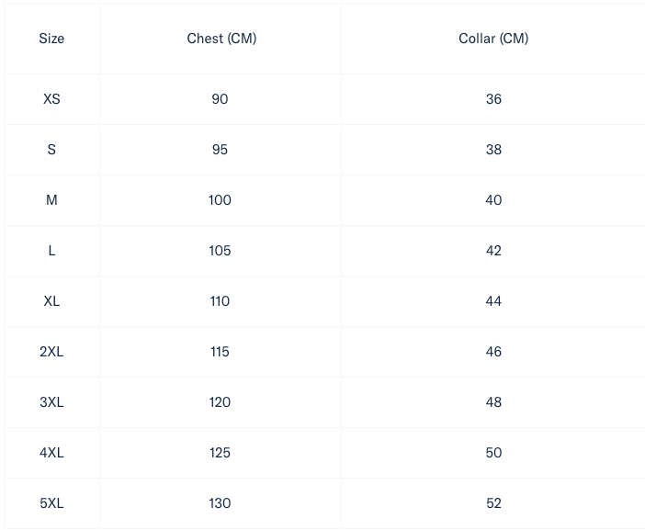This screenshot has height=530, width=645.
Task: Click the 5XL size row label
Action: 51,503
